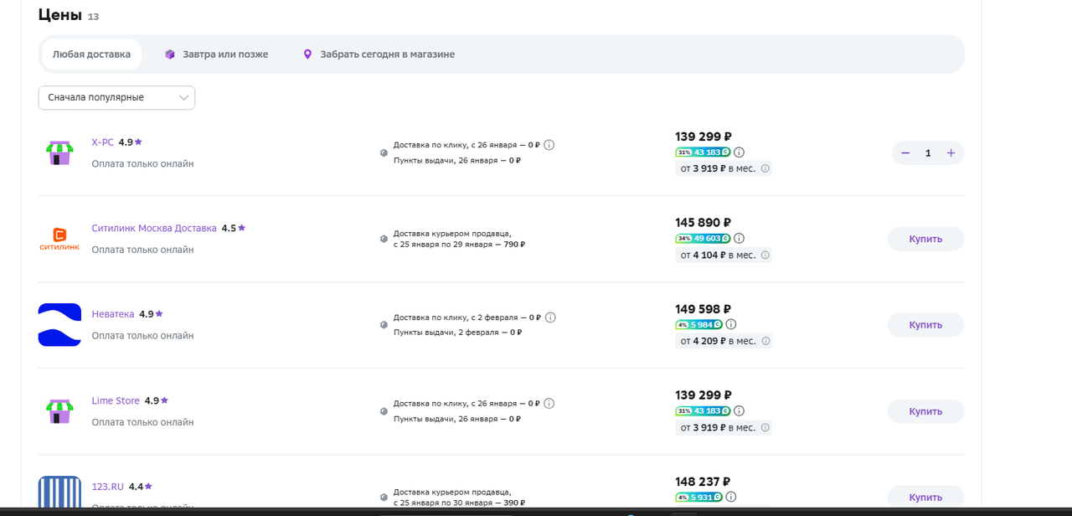Click the 34% 49 603 bonus badge
This screenshot has height=516, width=1072.
click(703, 239)
